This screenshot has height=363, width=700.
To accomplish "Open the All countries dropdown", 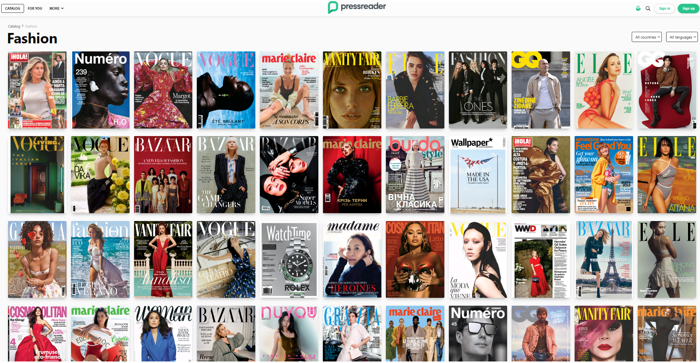I will point(646,37).
